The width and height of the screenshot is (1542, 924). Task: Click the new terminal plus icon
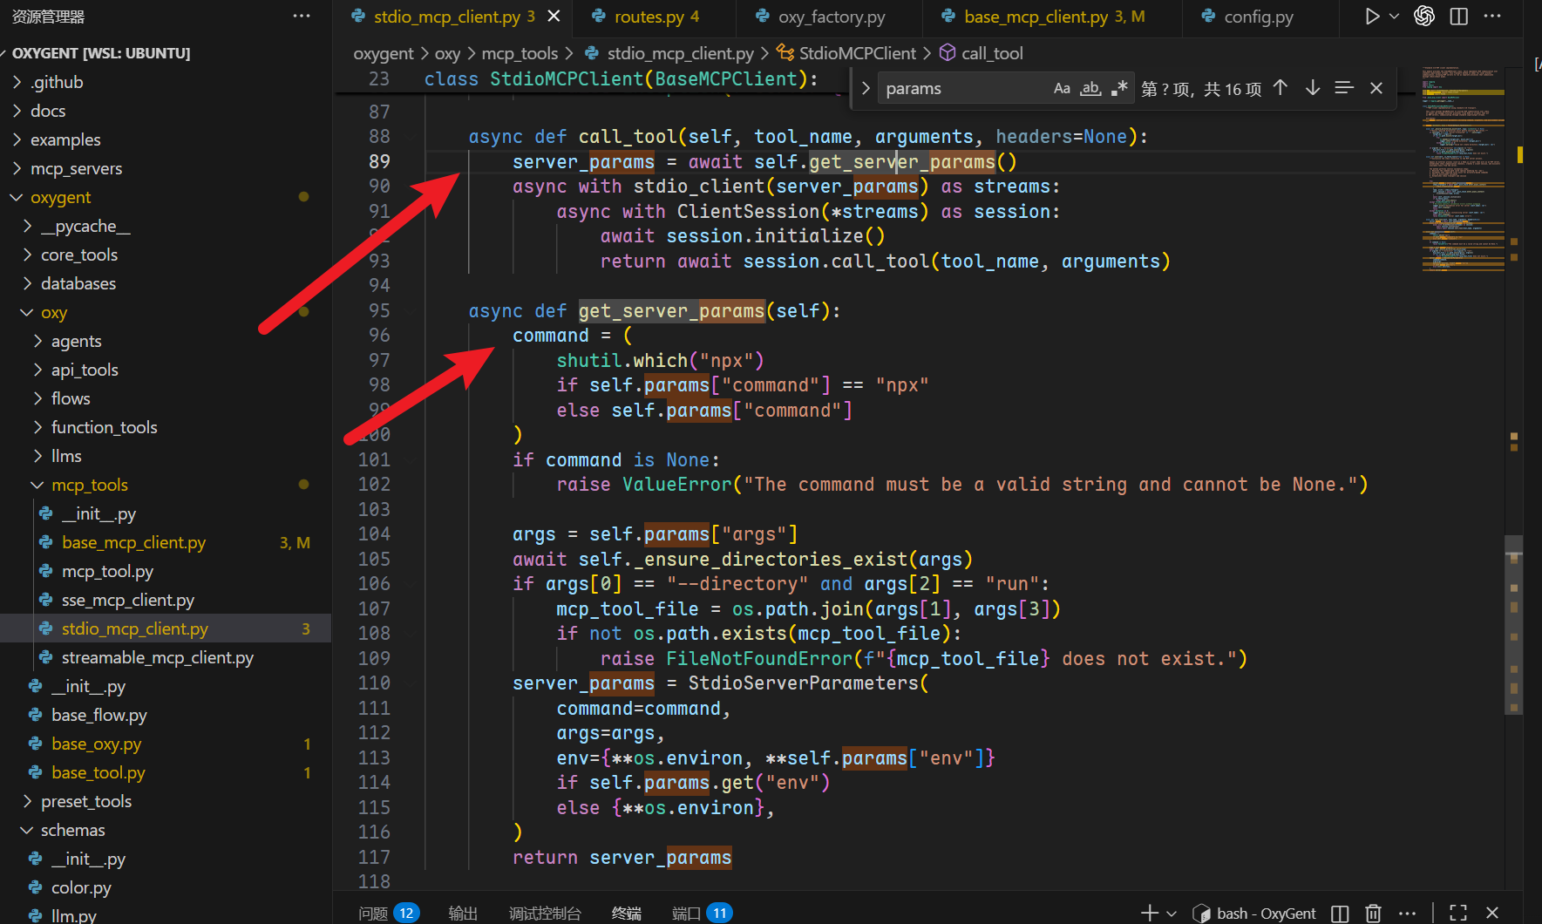click(1150, 913)
